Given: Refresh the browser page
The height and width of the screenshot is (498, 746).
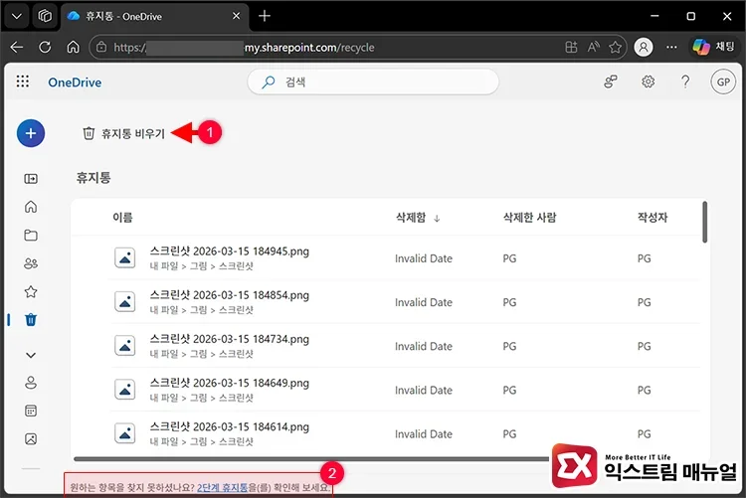Looking at the screenshot, I should (45, 47).
